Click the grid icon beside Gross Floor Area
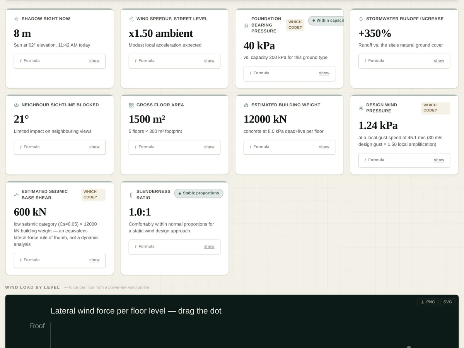The image size is (464, 348). click(x=131, y=105)
